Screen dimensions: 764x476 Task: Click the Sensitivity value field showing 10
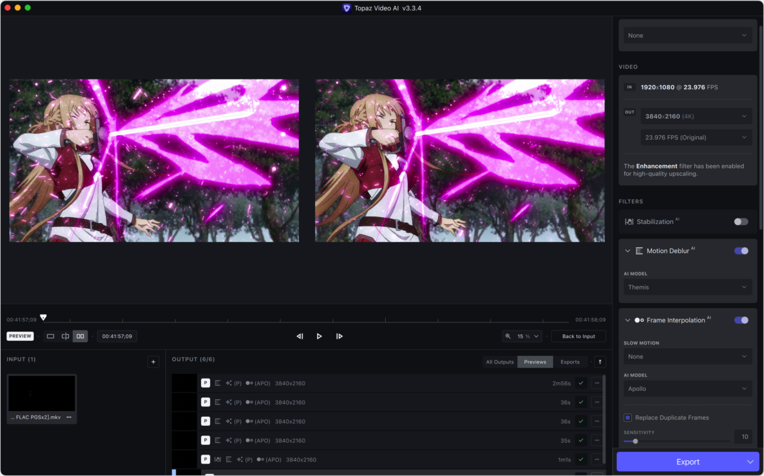(744, 436)
